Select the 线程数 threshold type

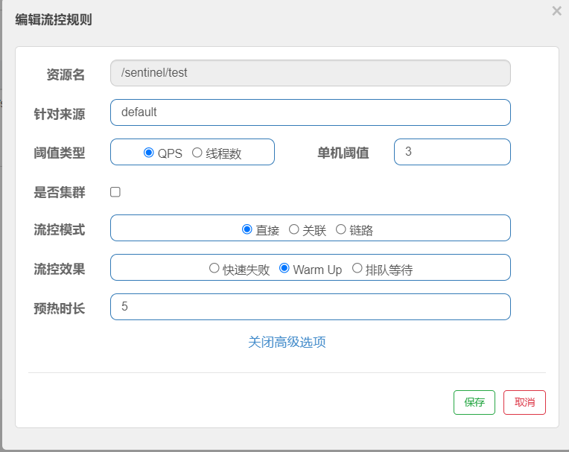point(197,153)
